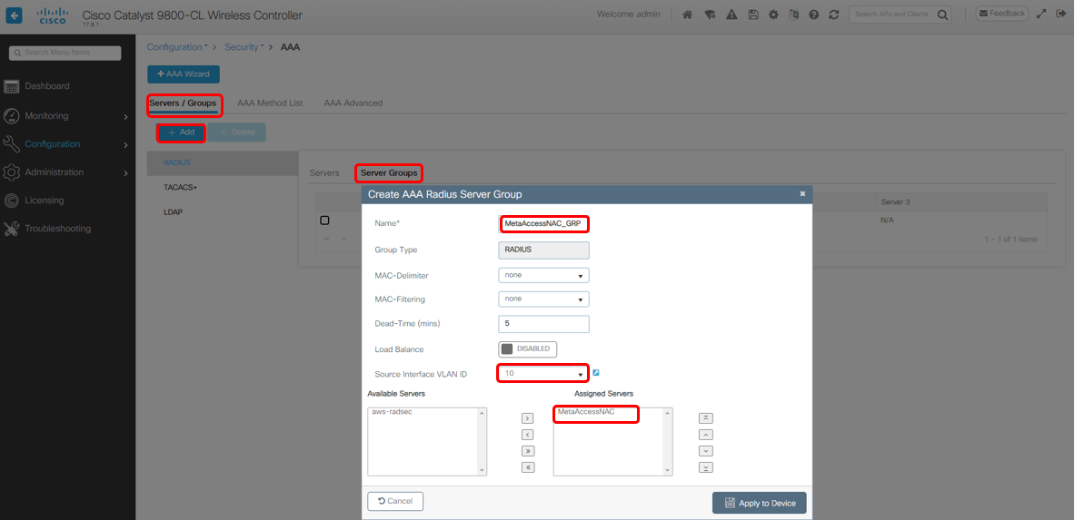Open the Monitoring sidebar section
Image resolution: width=1075 pixels, height=520 pixels.
click(46, 116)
